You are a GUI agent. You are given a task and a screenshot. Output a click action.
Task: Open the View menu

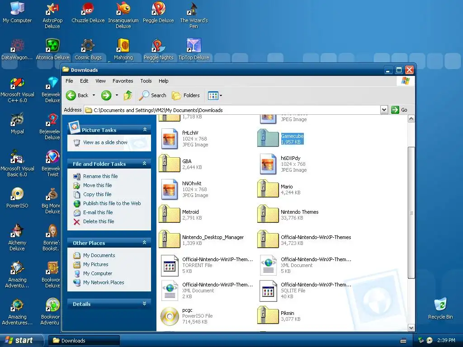coord(100,81)
